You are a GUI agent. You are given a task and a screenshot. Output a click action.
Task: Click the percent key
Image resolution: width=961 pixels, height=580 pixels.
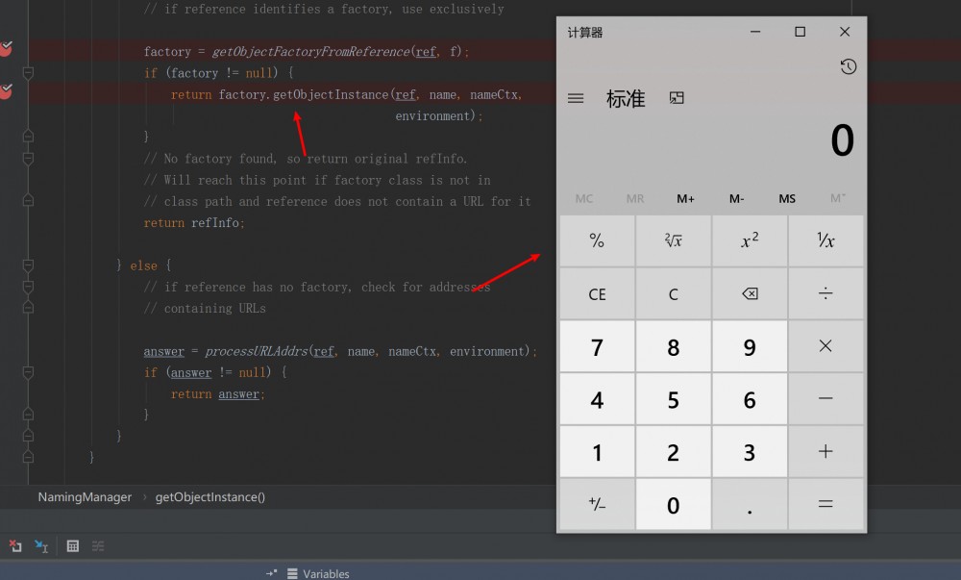coord(597,240)
